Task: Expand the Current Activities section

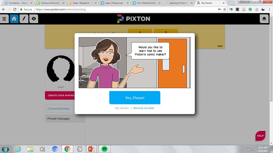Action: tap(59, 109)
